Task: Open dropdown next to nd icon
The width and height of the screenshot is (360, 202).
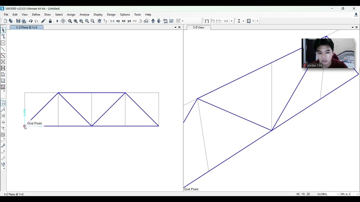Action: pos(232,21)
